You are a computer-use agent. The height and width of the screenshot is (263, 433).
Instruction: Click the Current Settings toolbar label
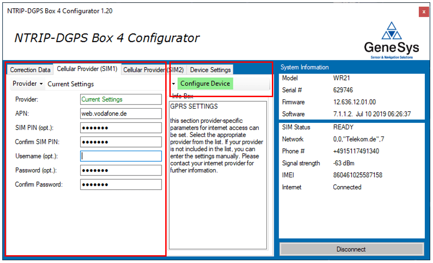coord(70,84)
